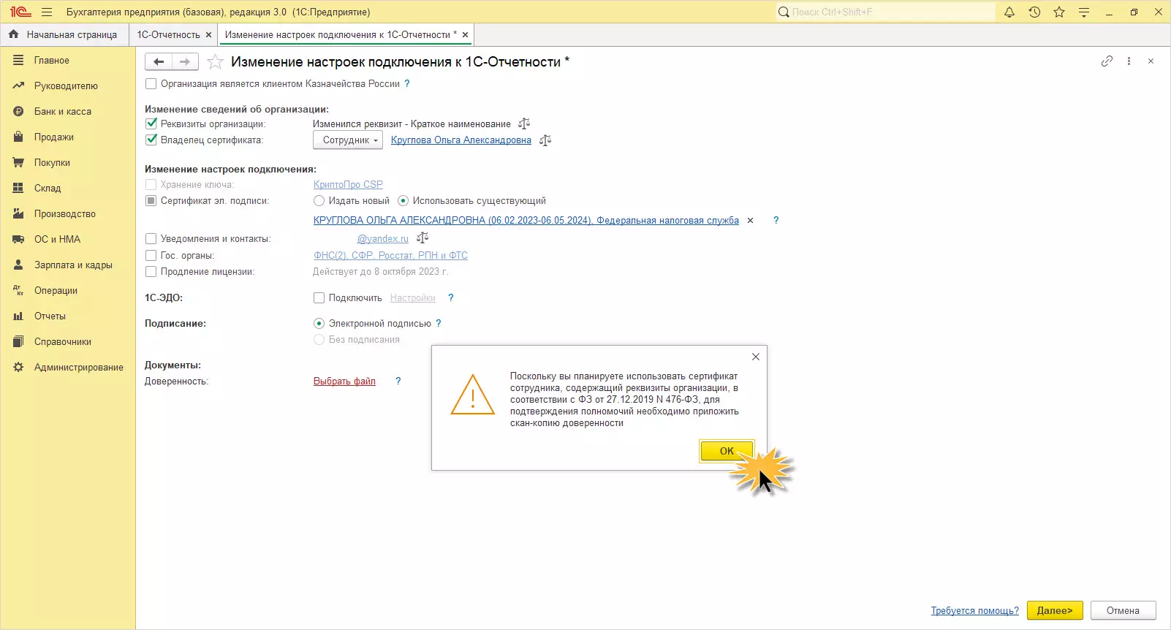Open the form's more actions menu

(x=1129, y=61)
